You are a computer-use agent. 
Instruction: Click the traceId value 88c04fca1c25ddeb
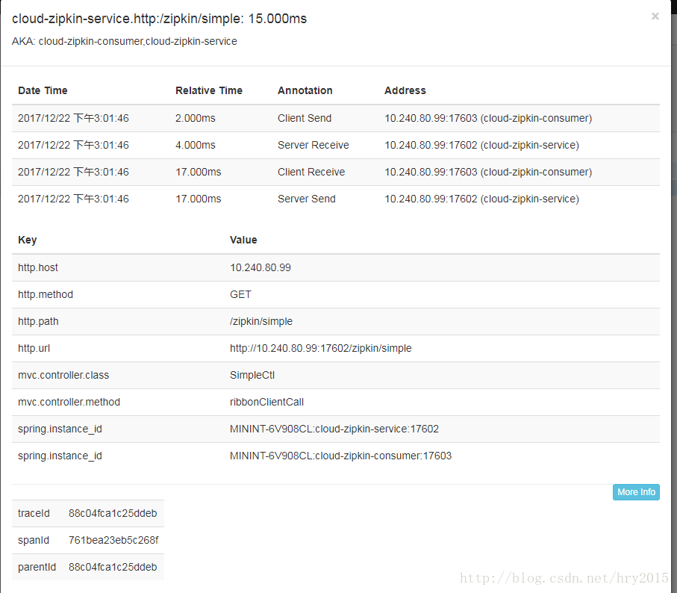coord(113,513)
